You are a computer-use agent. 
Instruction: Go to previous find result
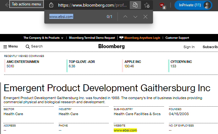click(x=125, y=17)
